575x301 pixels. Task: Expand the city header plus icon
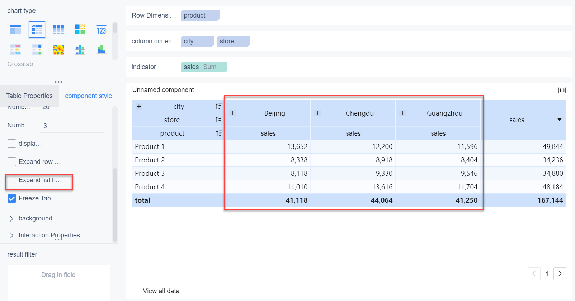[139, 106]
